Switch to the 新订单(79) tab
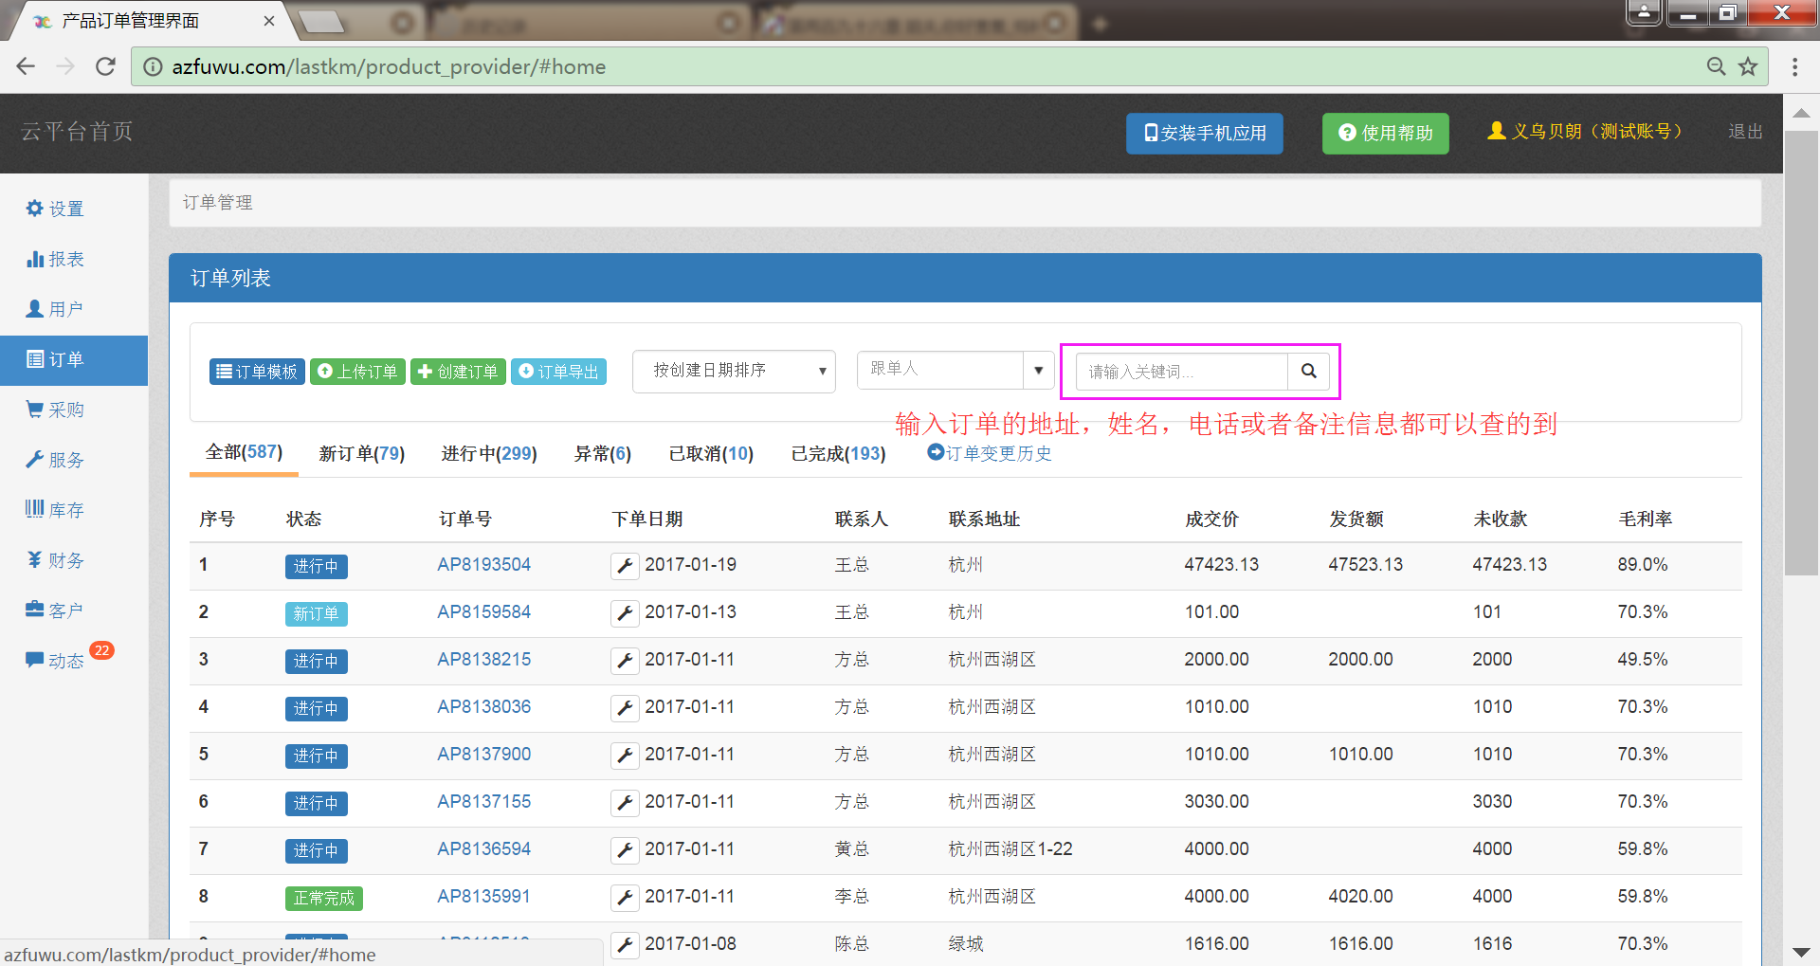The height and width of the screenshot is (966, 1820). point(362,454)
